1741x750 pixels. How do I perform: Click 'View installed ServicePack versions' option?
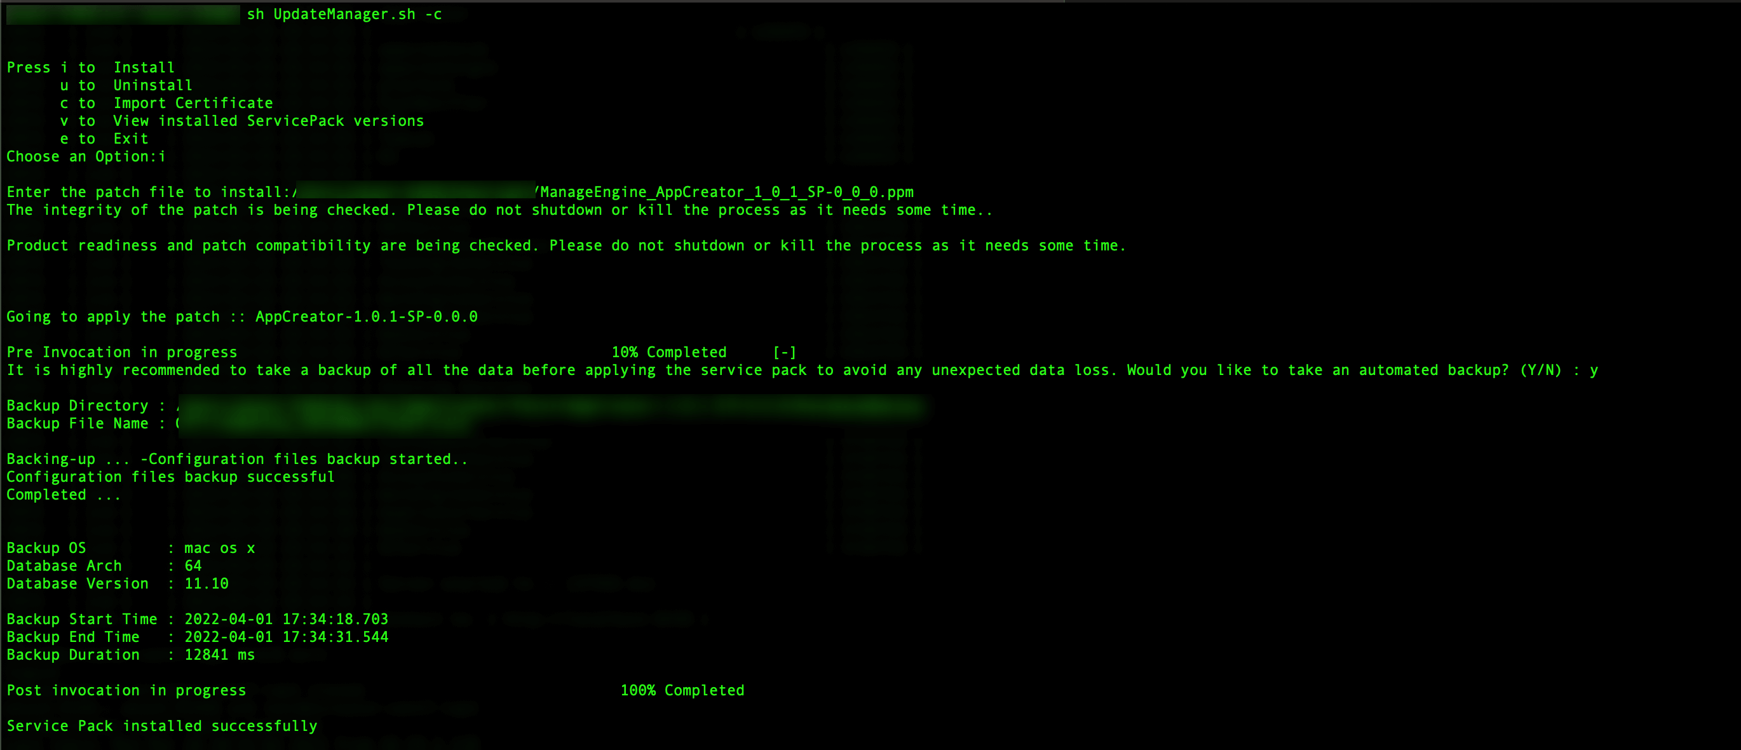click(268, 121)
